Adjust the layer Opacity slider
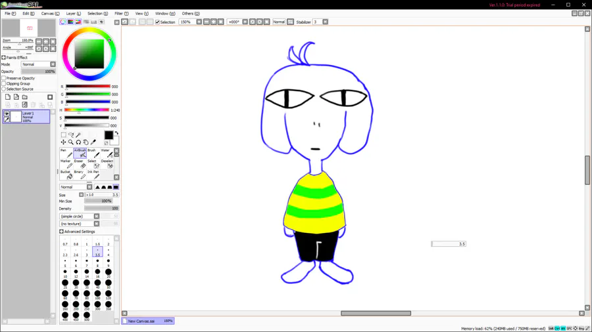Screen dimensions: 592x332 (38, 72)
